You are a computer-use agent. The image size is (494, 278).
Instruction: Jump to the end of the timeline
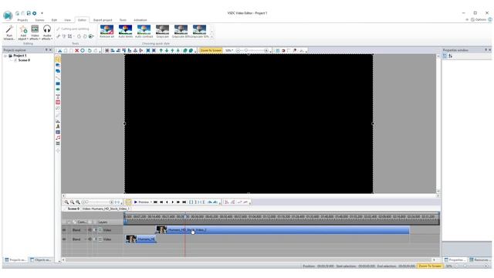184,202
